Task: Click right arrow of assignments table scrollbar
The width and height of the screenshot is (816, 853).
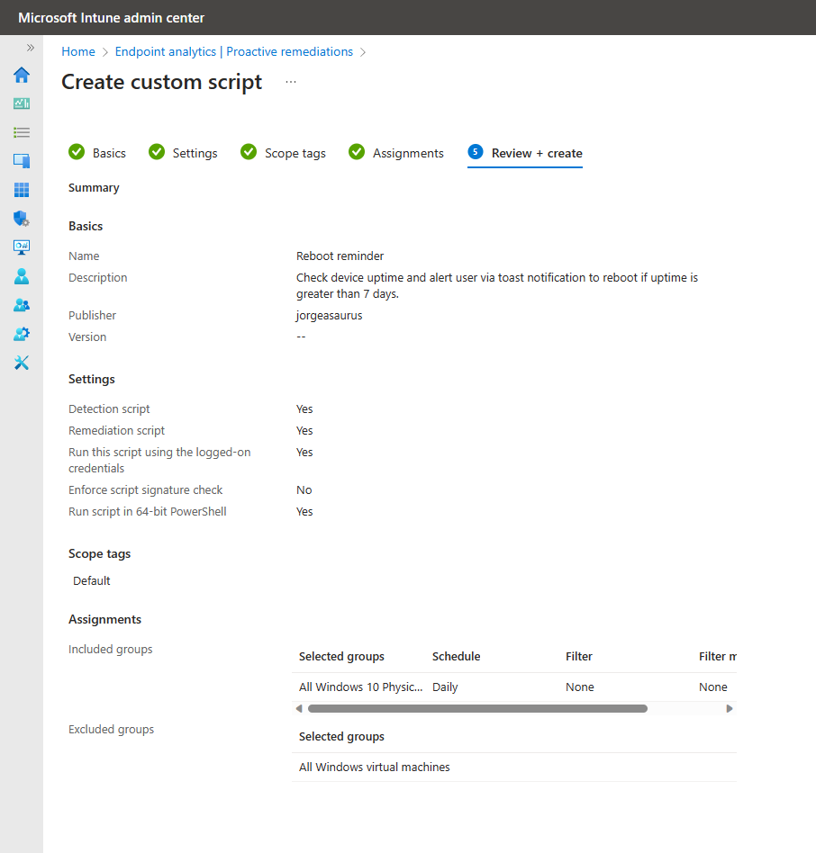Action: tap(730, 709)
